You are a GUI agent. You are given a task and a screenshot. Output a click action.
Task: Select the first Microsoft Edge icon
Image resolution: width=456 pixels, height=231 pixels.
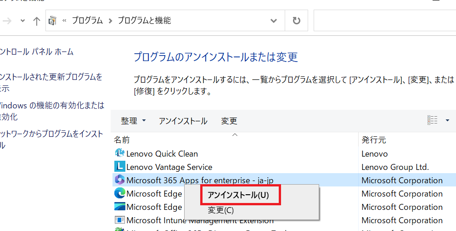pos(120,193)
